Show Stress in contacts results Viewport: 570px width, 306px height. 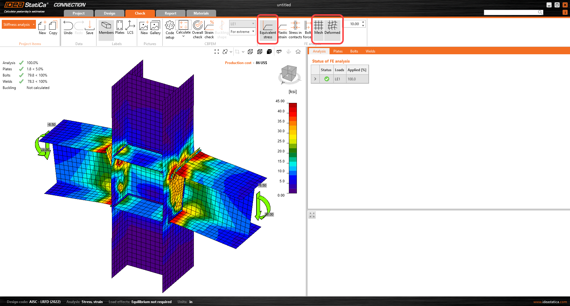(295, 29)
